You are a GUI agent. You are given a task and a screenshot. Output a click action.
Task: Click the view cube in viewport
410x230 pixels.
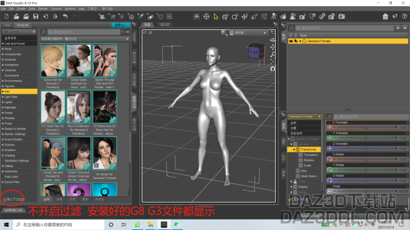[x=256, y=51]
